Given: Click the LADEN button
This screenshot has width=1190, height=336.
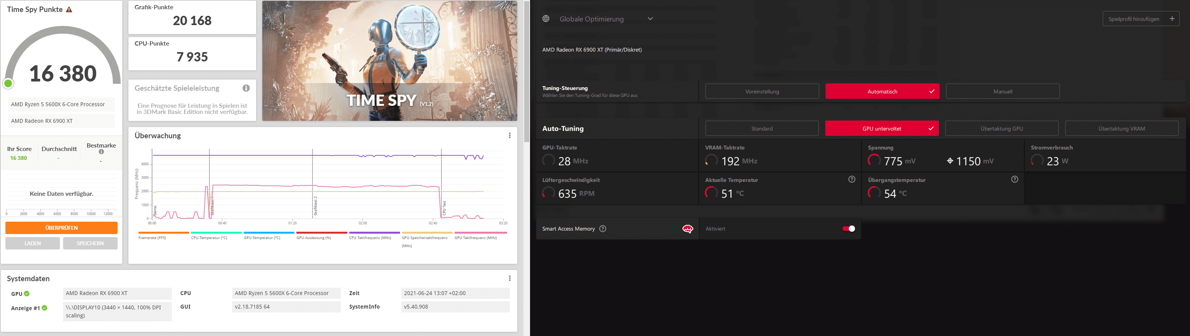Looking at the screenshot, I should pyautogui.click(x=33, y=243).
